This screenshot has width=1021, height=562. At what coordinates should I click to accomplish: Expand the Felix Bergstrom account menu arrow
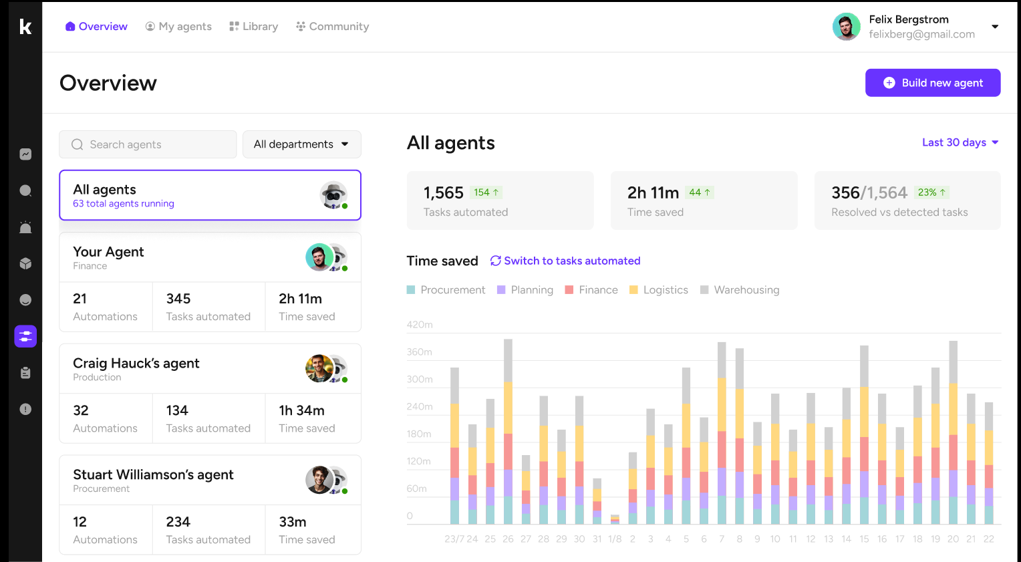995,27
